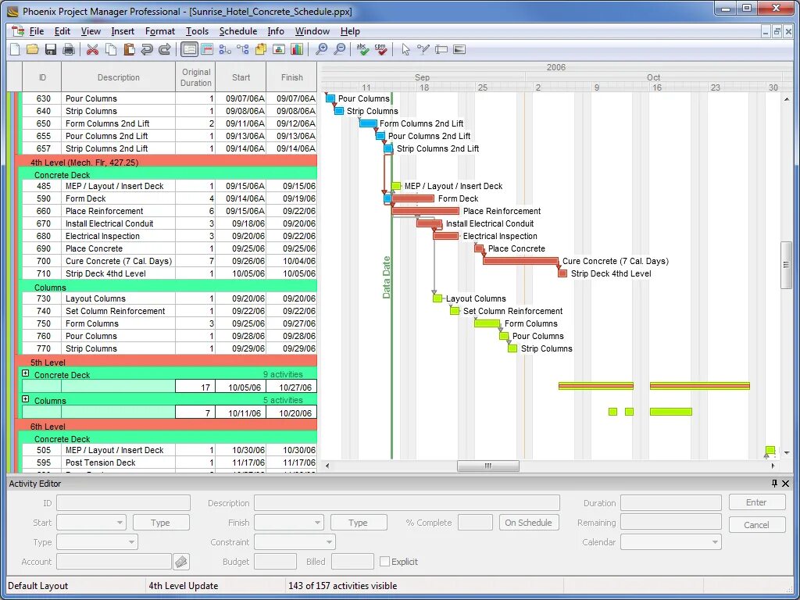The height and width of the screenshot is (600, 800).
Task: Select the text box tool icon
Action: [441, 49]
